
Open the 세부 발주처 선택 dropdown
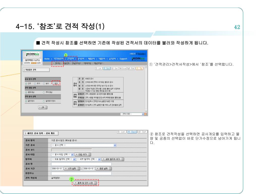coord(88,159)
